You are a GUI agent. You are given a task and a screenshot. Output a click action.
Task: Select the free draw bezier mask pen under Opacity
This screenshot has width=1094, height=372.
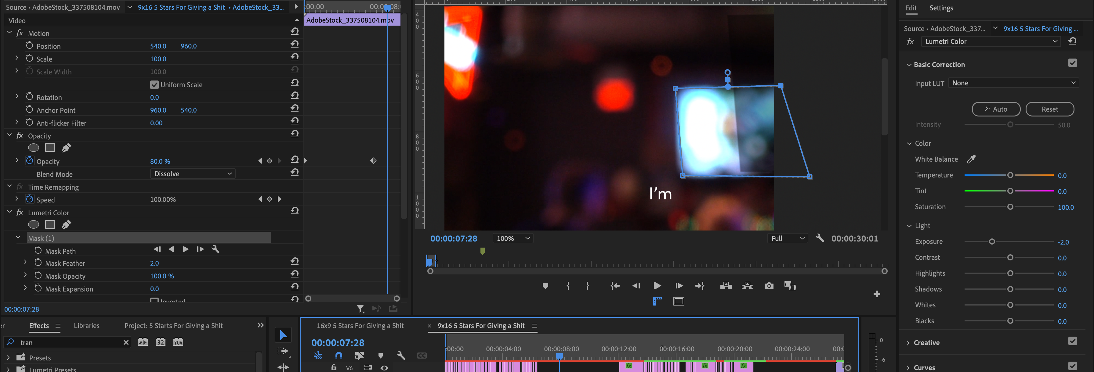66,147
